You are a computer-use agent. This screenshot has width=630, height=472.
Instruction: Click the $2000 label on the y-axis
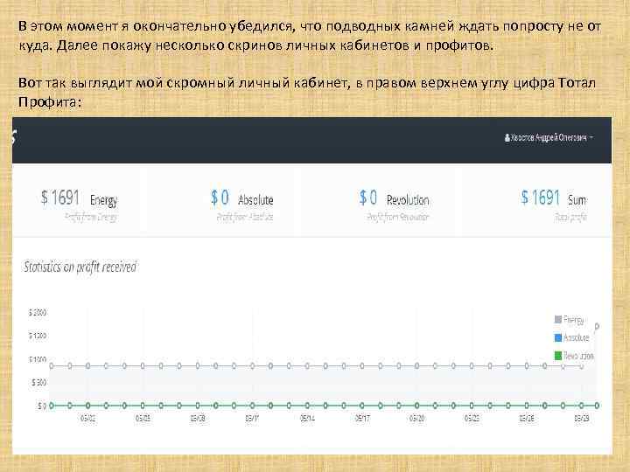pos(38,312)
